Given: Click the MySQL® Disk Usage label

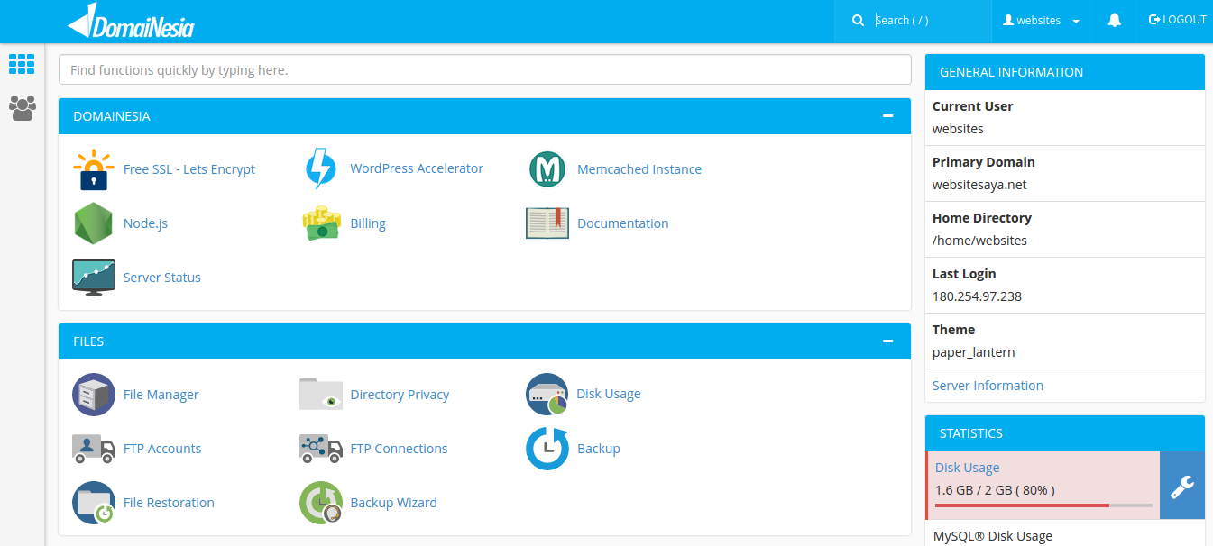Looking at the screenshot, I should (x=993, y=536).
